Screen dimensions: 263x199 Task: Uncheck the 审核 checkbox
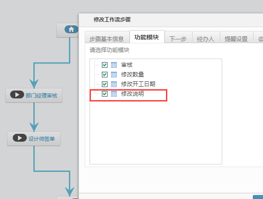click(x=104, y=65)
